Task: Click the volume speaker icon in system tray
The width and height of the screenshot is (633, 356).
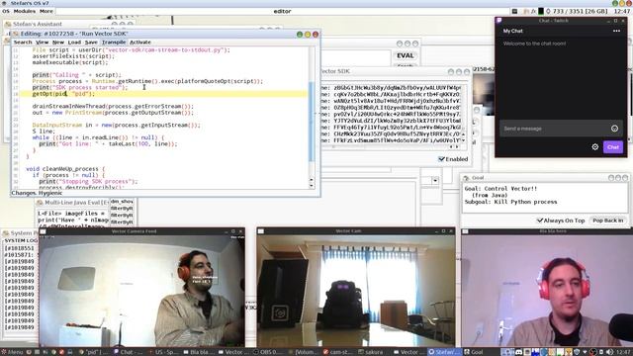Action: pos(609,352)
